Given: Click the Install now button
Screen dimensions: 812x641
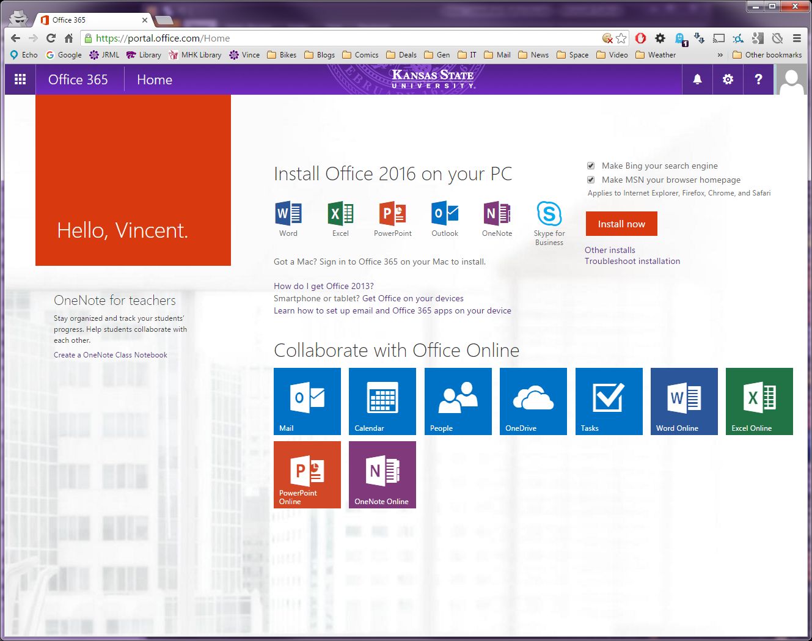Looking at the screenshot, I should (621, 224).
